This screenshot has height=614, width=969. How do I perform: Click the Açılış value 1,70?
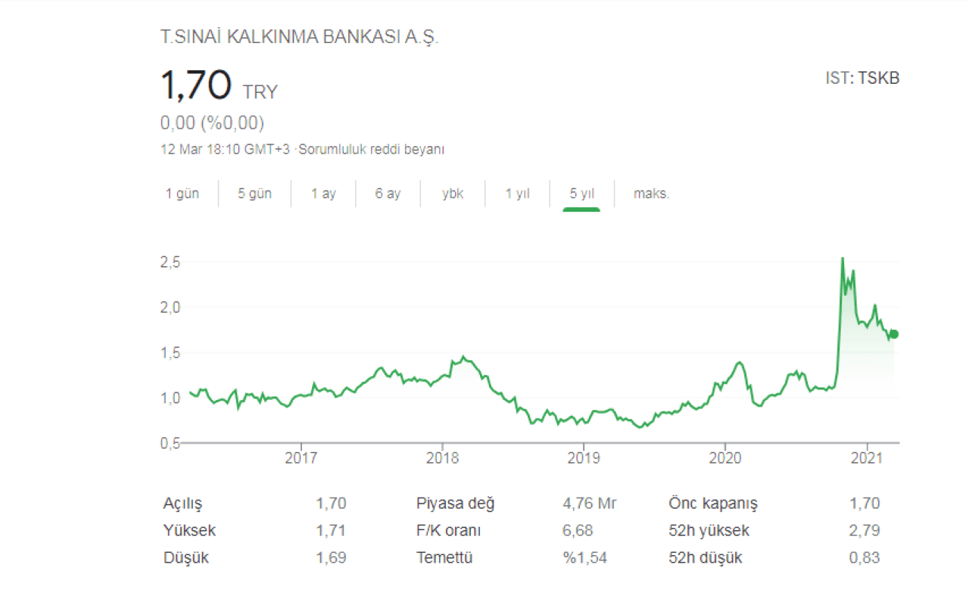[331, 504]
